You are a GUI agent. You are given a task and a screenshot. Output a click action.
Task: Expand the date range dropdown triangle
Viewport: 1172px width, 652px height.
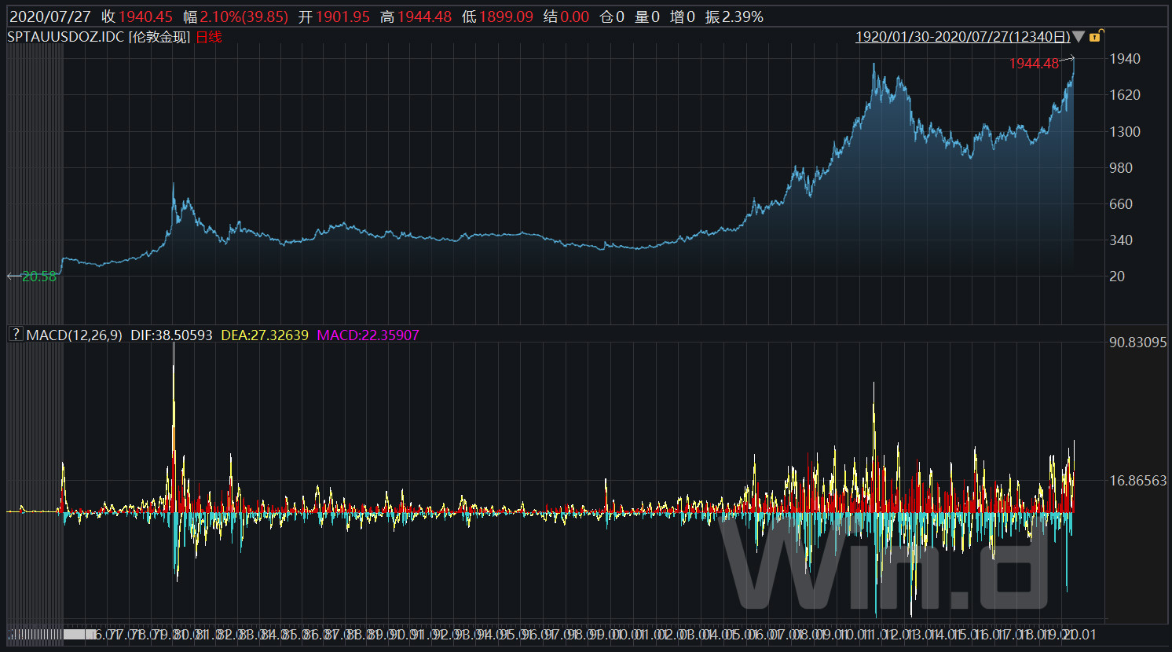[1079, 37]
